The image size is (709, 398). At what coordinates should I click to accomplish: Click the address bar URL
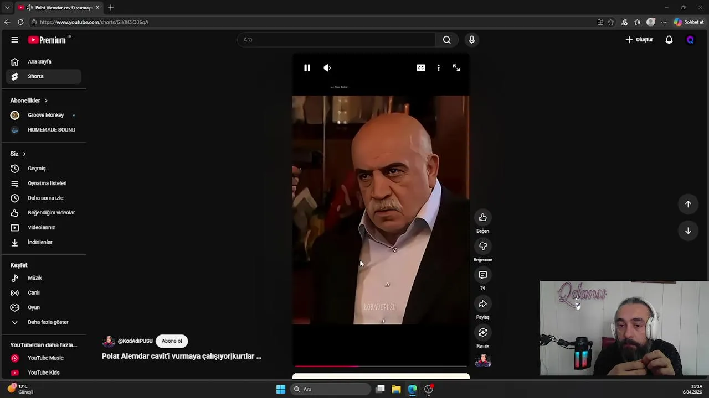click(94, 22)
